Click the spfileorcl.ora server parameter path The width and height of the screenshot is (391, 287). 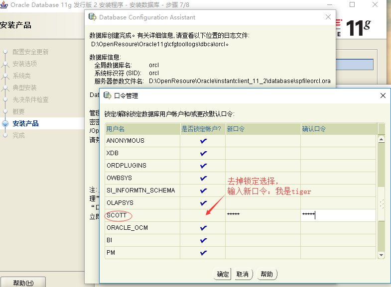[x=240, y=81]
